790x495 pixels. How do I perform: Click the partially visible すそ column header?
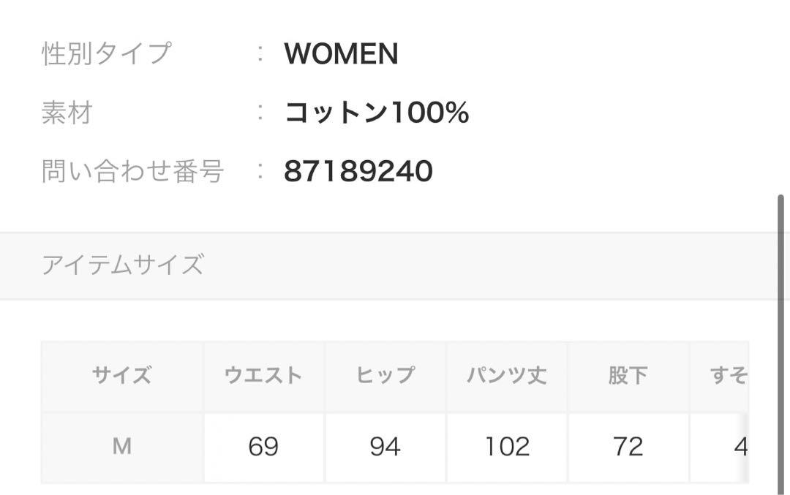[x=719, y=376]
